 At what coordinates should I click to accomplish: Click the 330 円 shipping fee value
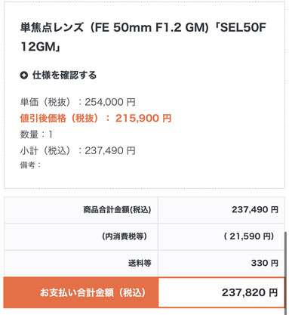265,263
